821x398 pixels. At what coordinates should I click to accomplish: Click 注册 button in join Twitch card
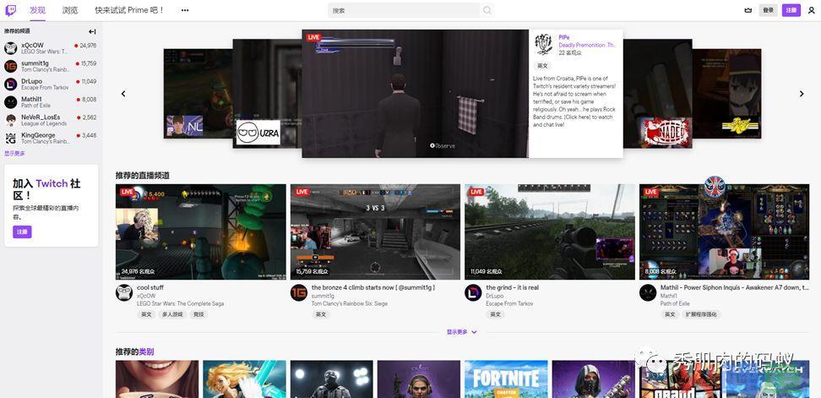(x=22, y=232)
